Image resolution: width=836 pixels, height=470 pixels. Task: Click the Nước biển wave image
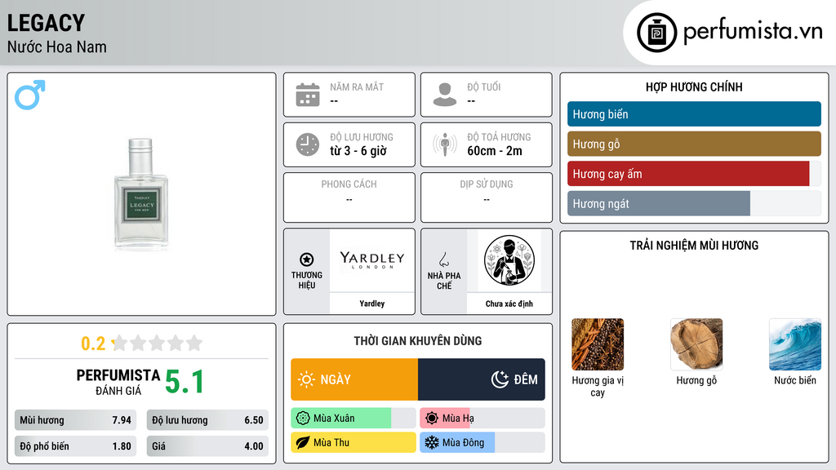(x=795, y=344)
